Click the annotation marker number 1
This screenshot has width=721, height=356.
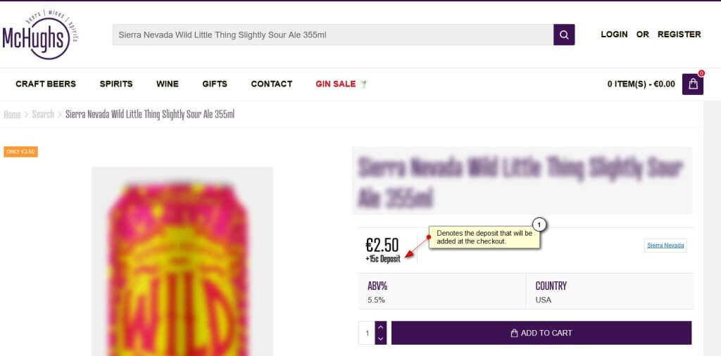click(540, 224)
